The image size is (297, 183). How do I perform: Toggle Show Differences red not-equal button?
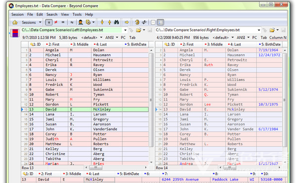(56, 22)
